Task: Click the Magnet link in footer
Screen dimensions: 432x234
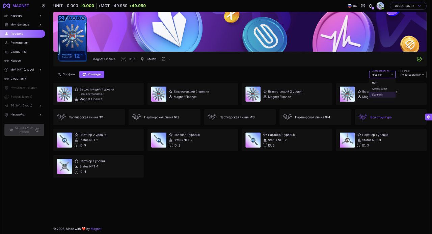Action: [x=96, y=229]
